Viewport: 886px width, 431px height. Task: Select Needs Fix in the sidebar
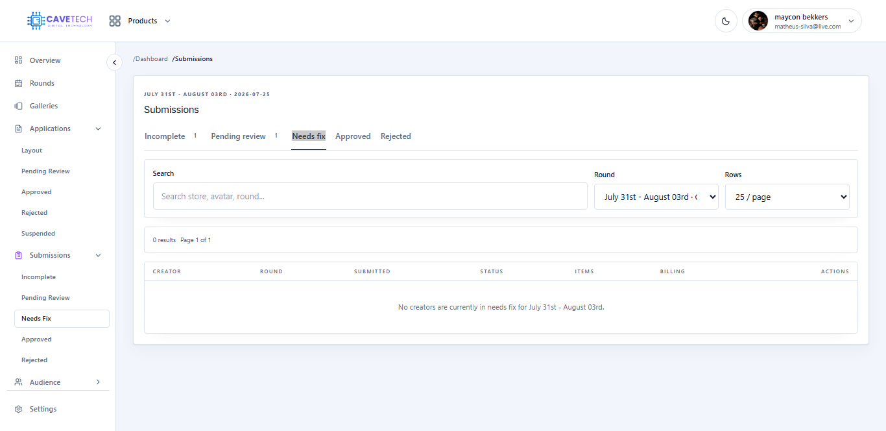[62, 319]
